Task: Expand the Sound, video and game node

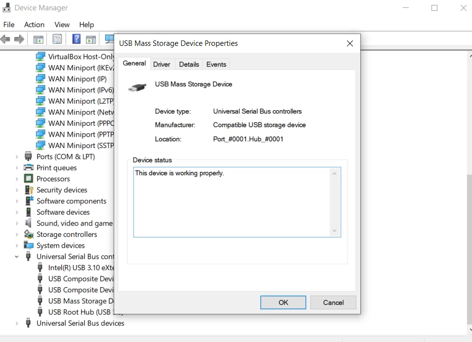Action: 17,223
